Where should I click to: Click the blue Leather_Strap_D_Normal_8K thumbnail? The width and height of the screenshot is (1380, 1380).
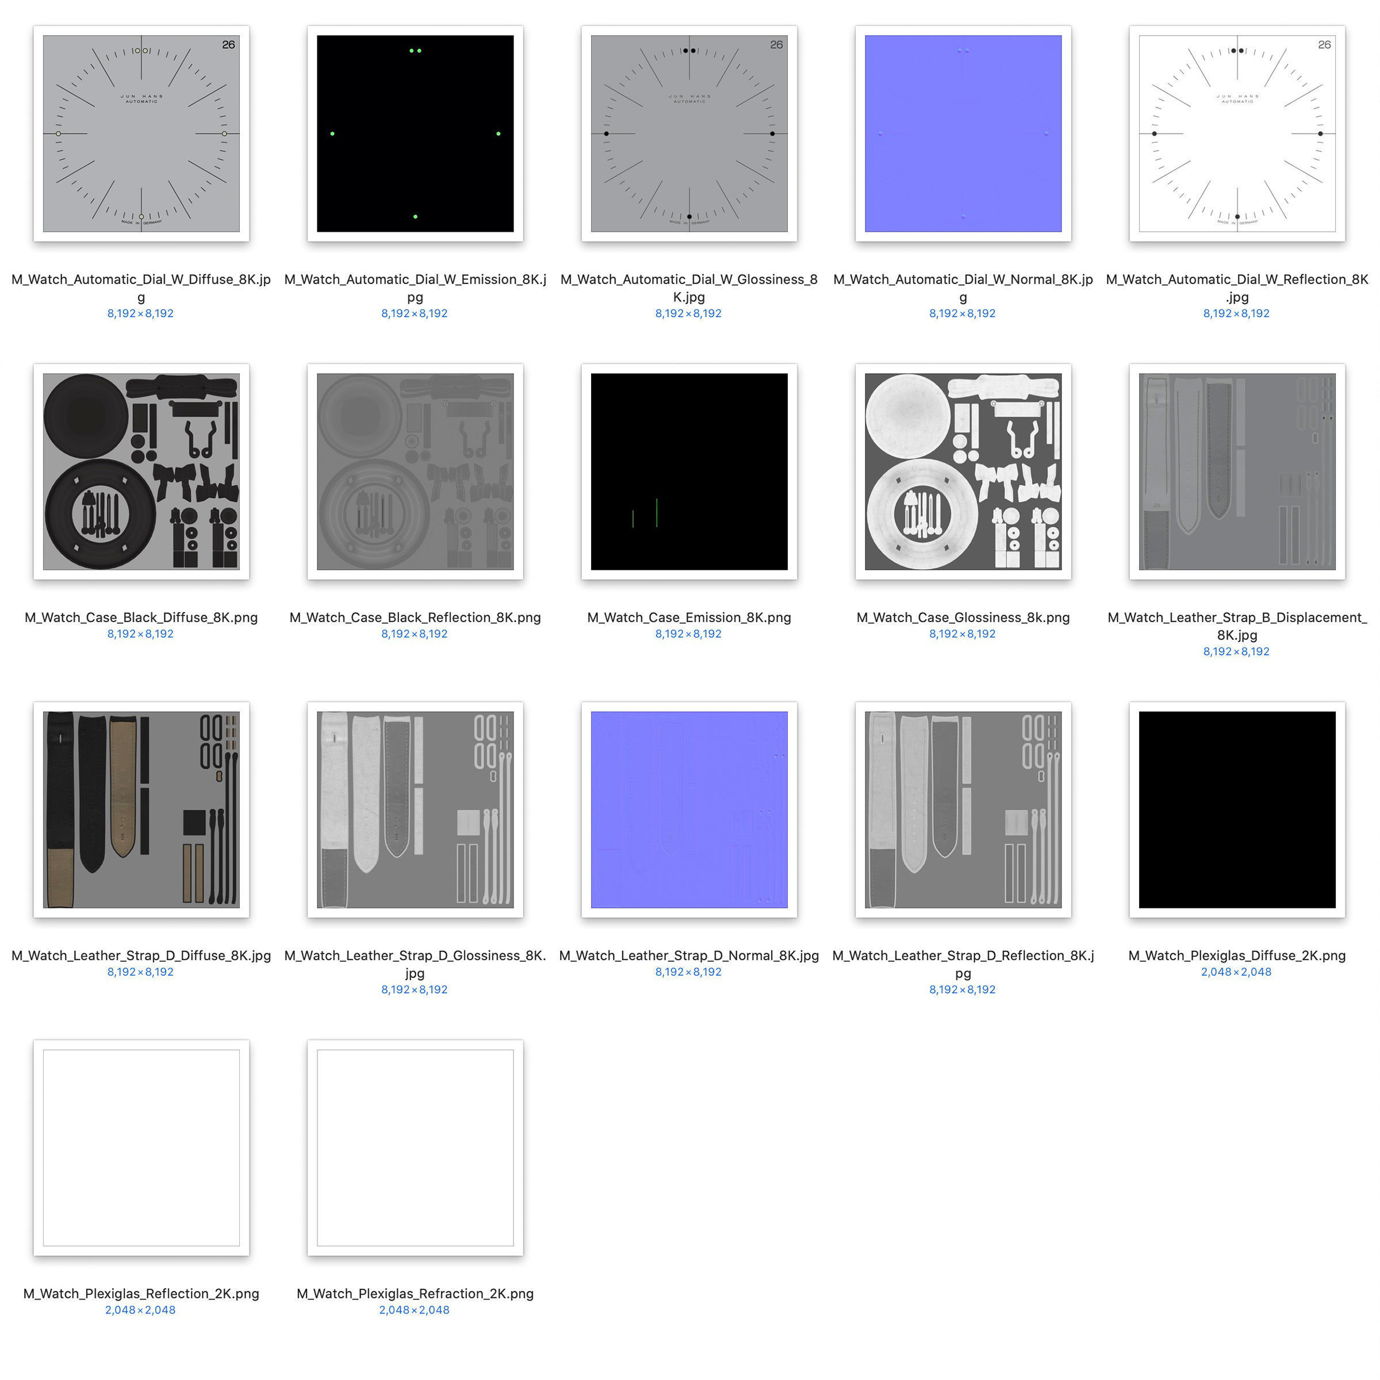coord(689,809)
